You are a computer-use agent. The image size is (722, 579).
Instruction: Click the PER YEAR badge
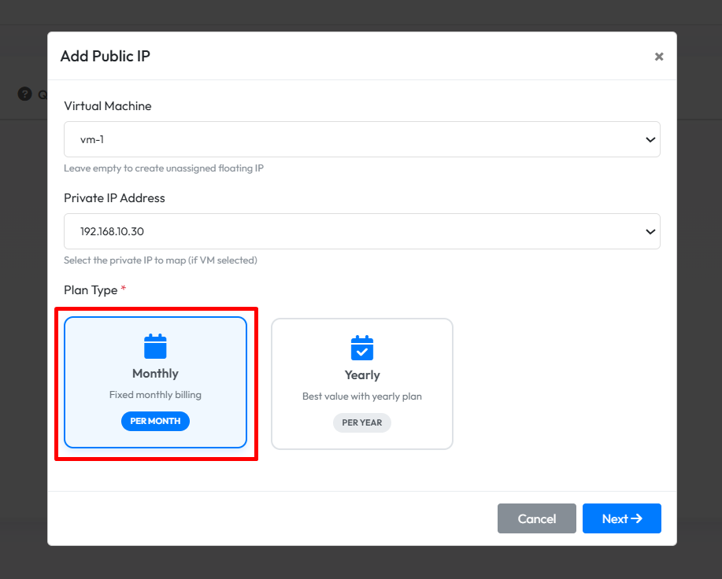click(x=361, y=422)
